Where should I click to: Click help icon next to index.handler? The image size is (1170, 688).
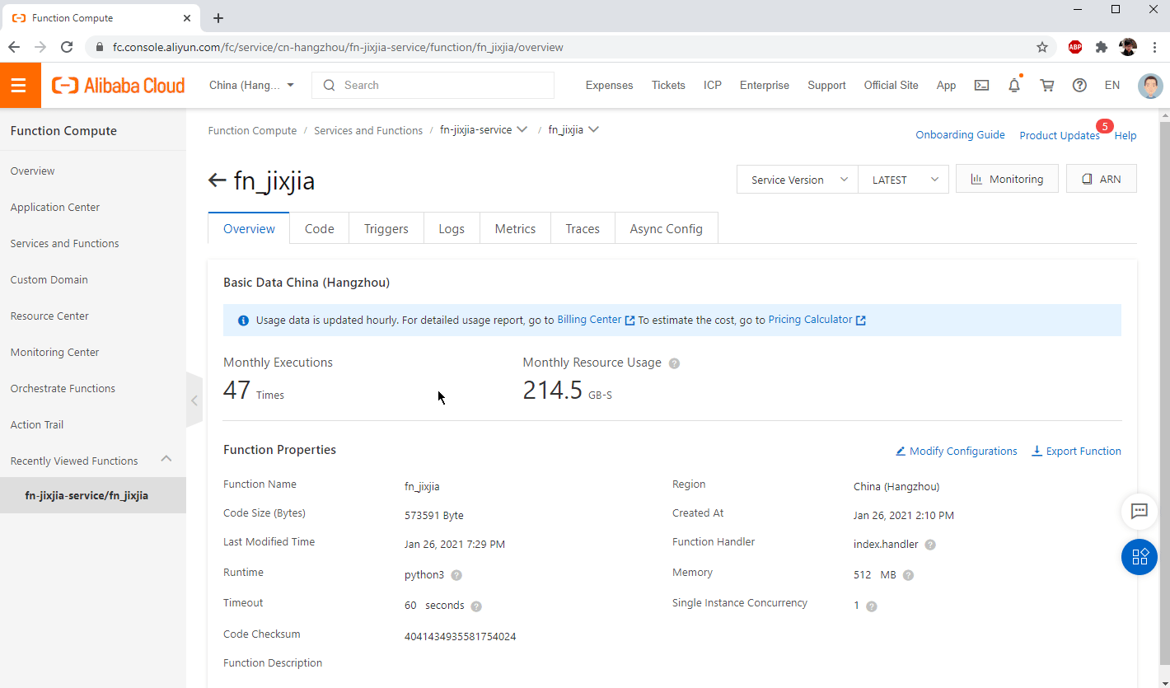pyautogui.click(x=930, y=545)
